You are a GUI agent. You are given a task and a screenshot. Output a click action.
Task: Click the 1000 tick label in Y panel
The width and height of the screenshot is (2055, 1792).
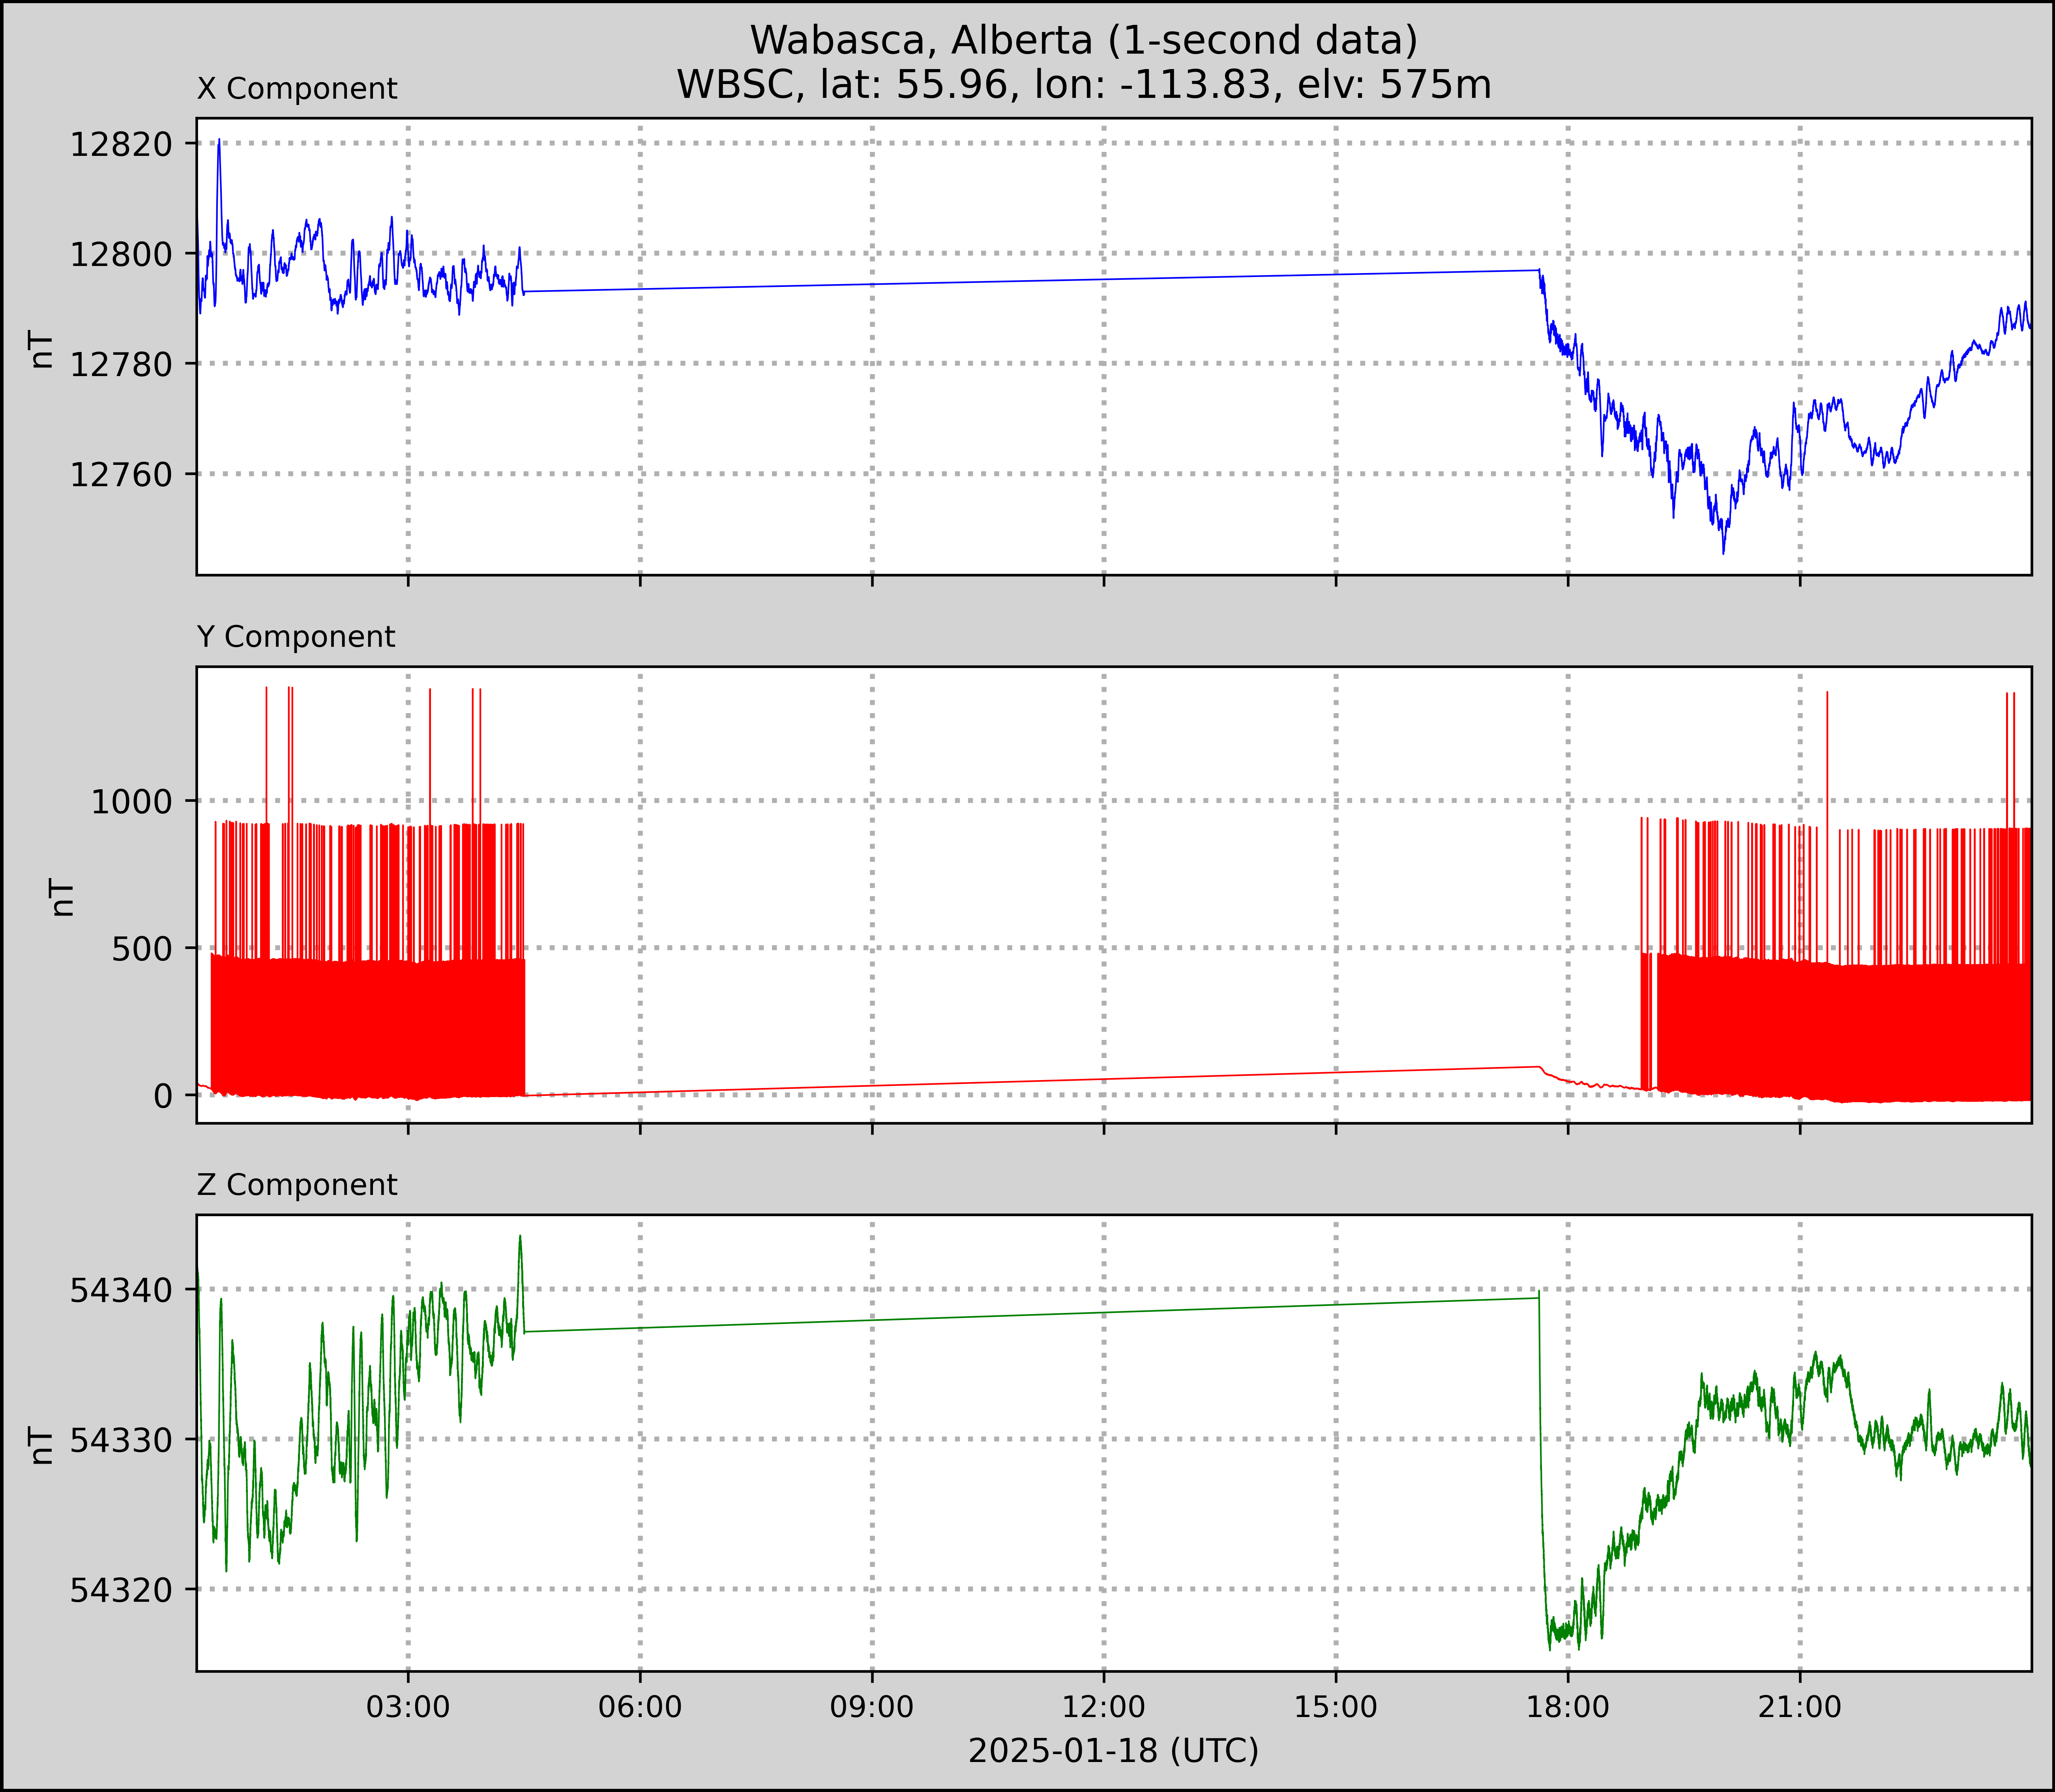pos(132,802)
